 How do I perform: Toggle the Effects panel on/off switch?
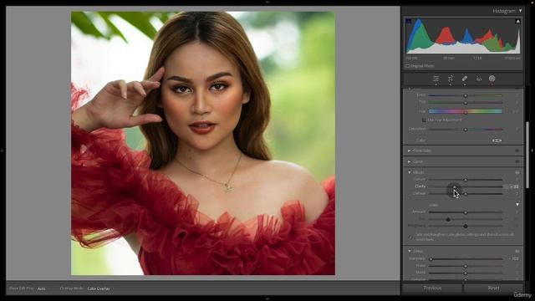(x=517, y=173)
